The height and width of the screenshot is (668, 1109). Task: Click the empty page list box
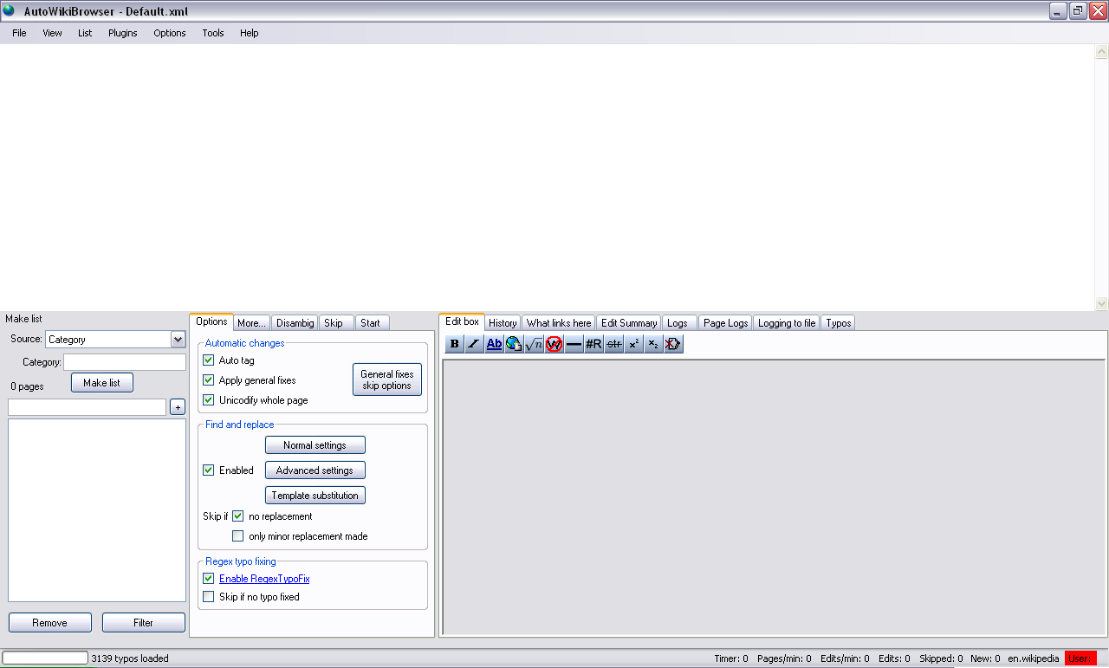tap(97, 510)
